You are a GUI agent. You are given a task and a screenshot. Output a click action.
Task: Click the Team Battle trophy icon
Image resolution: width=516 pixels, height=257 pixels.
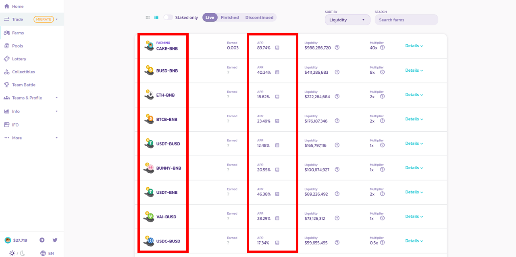coord(6,85)
